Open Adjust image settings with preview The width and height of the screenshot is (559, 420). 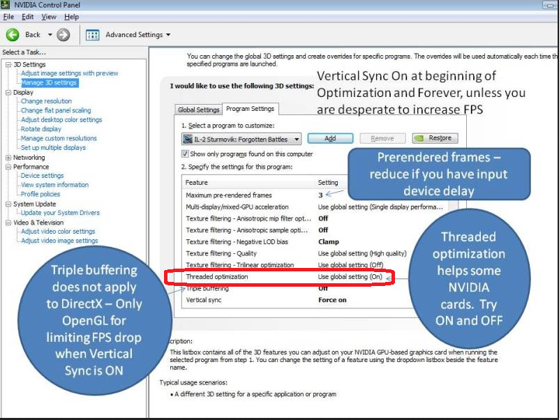click(x=70, y=73)
